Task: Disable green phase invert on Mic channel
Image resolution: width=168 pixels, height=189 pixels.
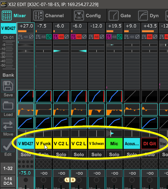Action: point(120,37)
